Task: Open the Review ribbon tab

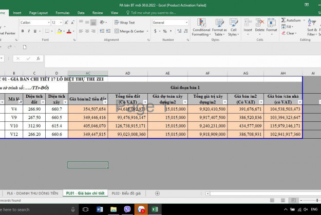Action: coord(98,13)
